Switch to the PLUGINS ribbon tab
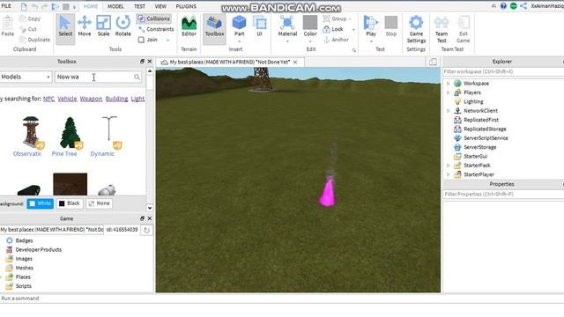 (186, 6)
